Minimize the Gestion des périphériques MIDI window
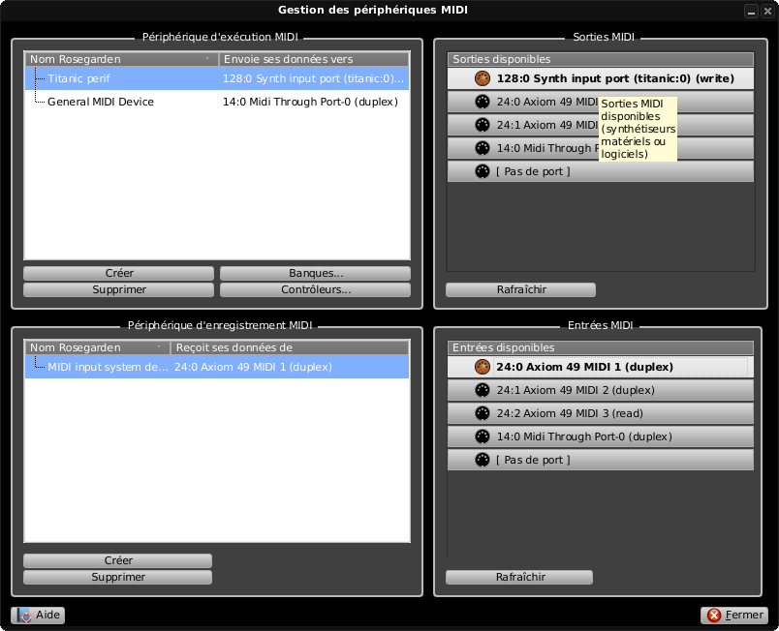This screenshot has height=631, width=779. 752,11
